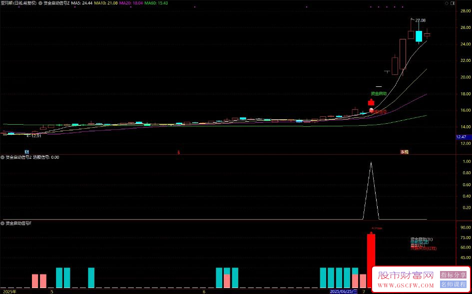Click the 2025年 label on time axis
Screen dimensions: 472x294
click(x=8, y=292)
